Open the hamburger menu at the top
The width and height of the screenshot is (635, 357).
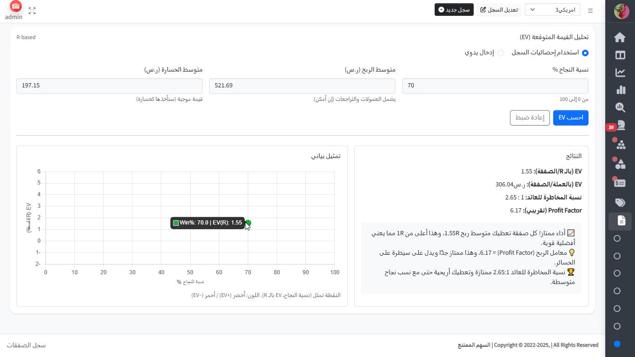click(x=590, y=10)
